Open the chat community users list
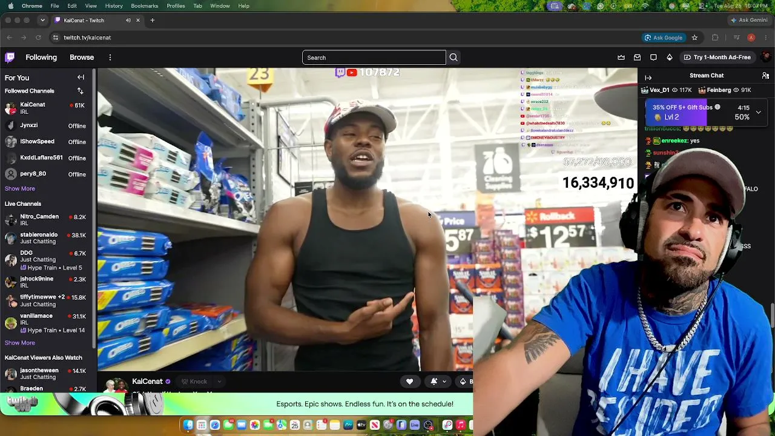Image resolution: width=775 pixels, height=436 pixels. click(765, 76)
